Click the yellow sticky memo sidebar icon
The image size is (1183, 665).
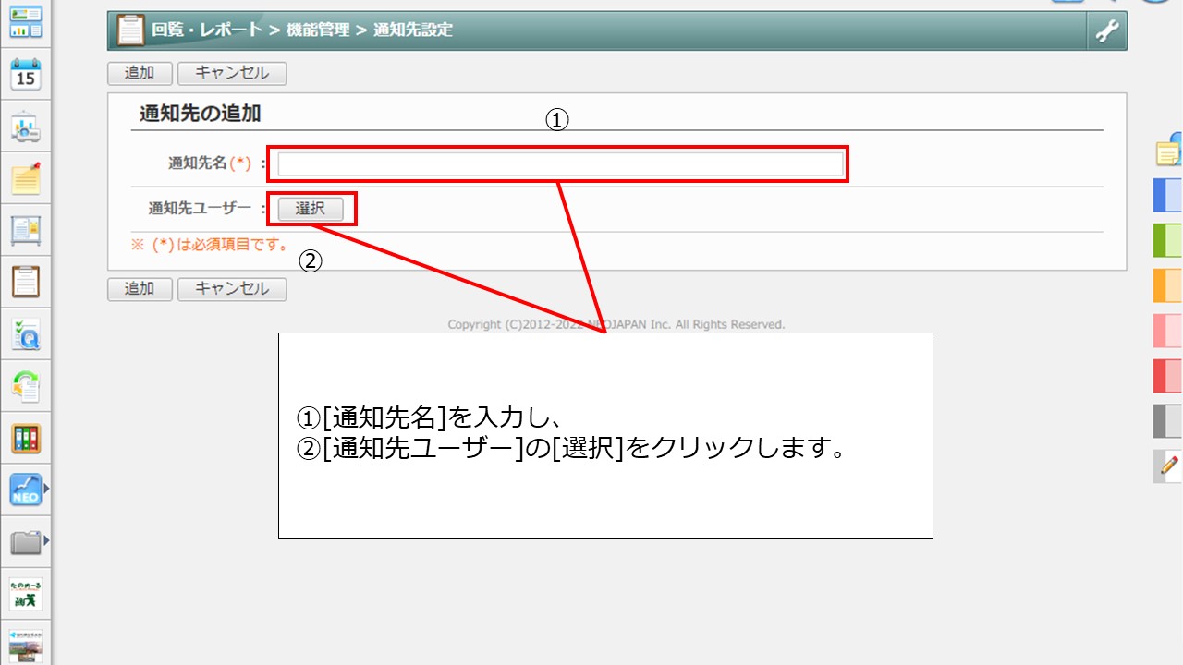coord(26,178)
